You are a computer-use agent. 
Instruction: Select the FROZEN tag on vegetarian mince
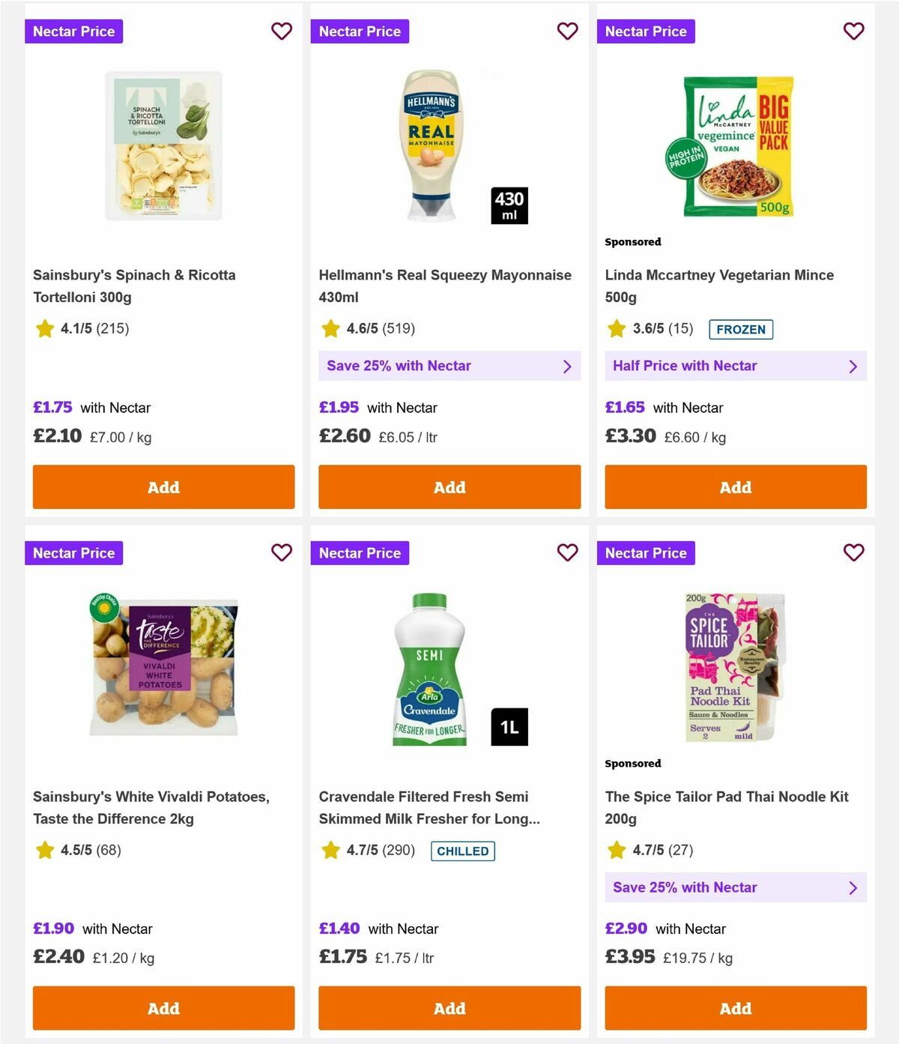click(x=741, y=329)
